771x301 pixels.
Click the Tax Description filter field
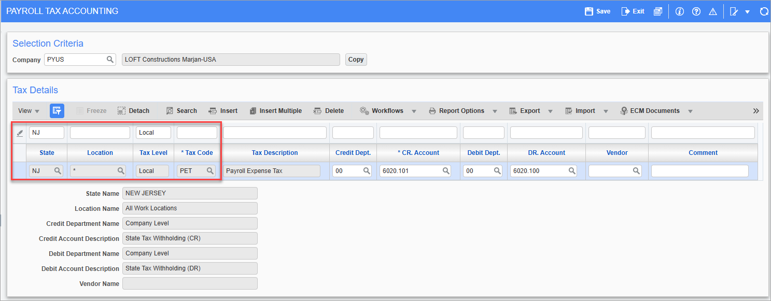275,133
